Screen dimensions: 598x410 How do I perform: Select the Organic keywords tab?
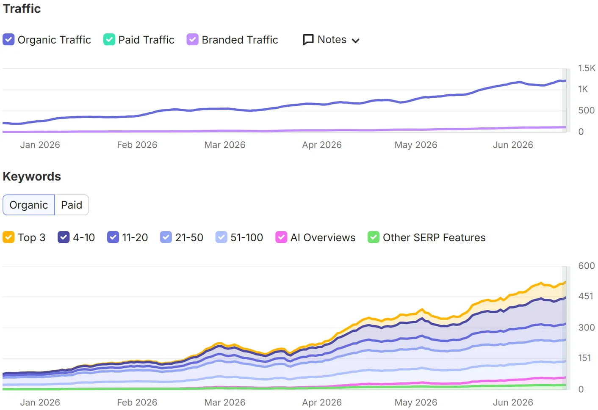point(29,205)
